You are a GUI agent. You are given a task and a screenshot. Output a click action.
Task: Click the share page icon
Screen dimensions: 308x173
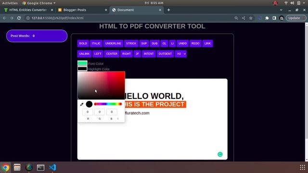tap(244, 18)
